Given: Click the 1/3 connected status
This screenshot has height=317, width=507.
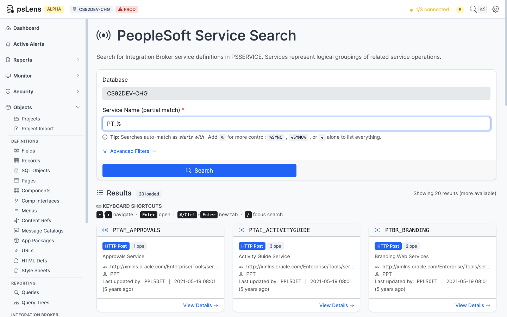Looking at the screenshot, I should tap(430, 10).
